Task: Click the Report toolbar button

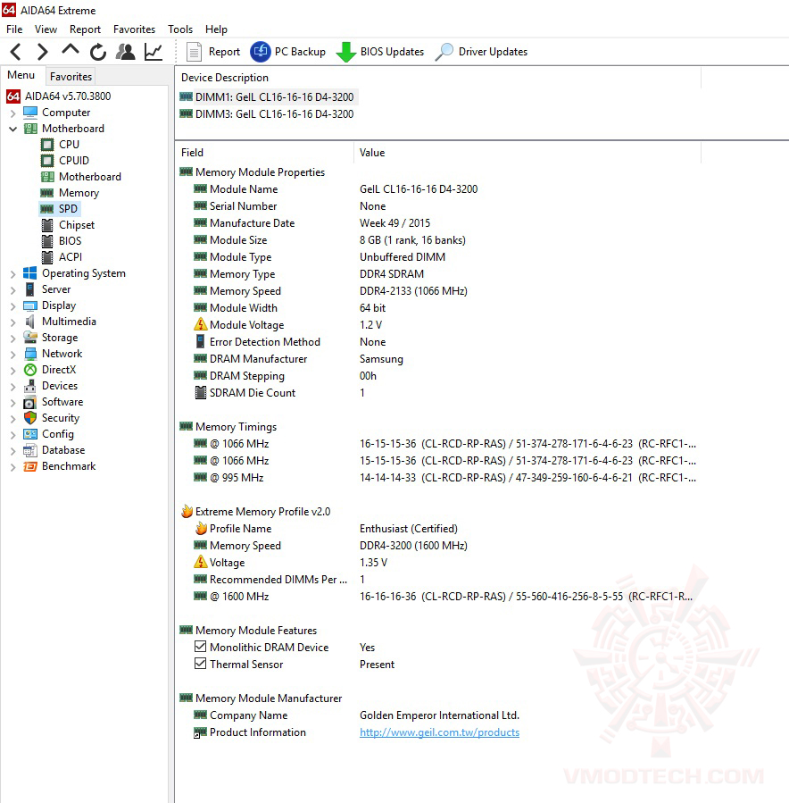Action: point(212,52)
